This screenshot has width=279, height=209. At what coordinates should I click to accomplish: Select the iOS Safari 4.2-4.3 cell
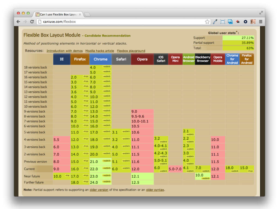(x=161, y=154)
